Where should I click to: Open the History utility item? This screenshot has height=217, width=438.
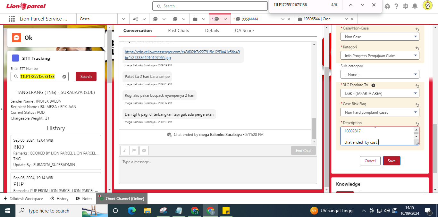[x=60, y=199]
